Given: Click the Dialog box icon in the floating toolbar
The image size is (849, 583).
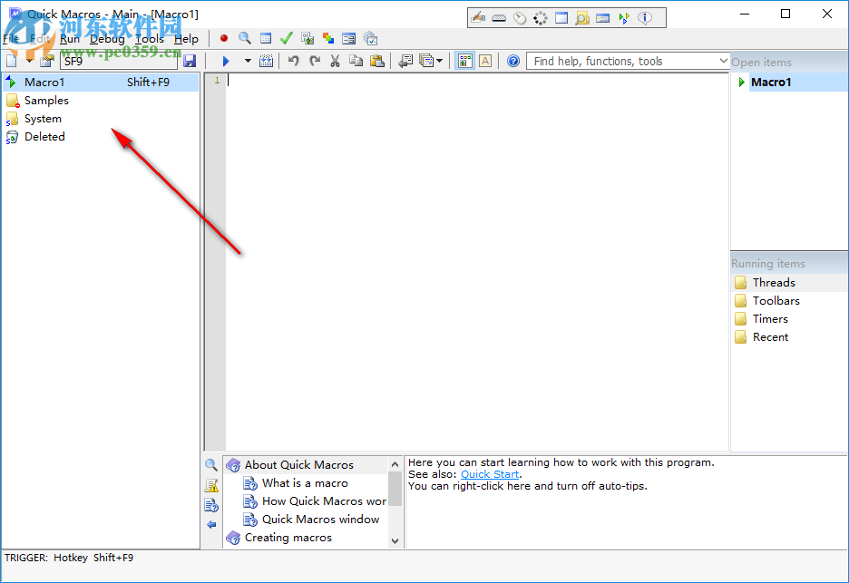Looking at the screenshot, I should pos(602,18).
